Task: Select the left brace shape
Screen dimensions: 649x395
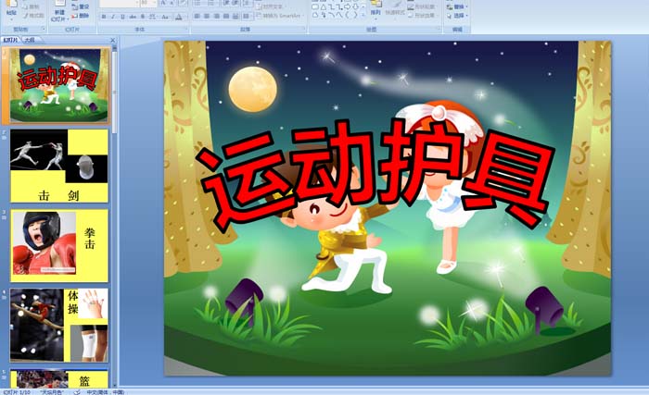Action: coord(348,16)
